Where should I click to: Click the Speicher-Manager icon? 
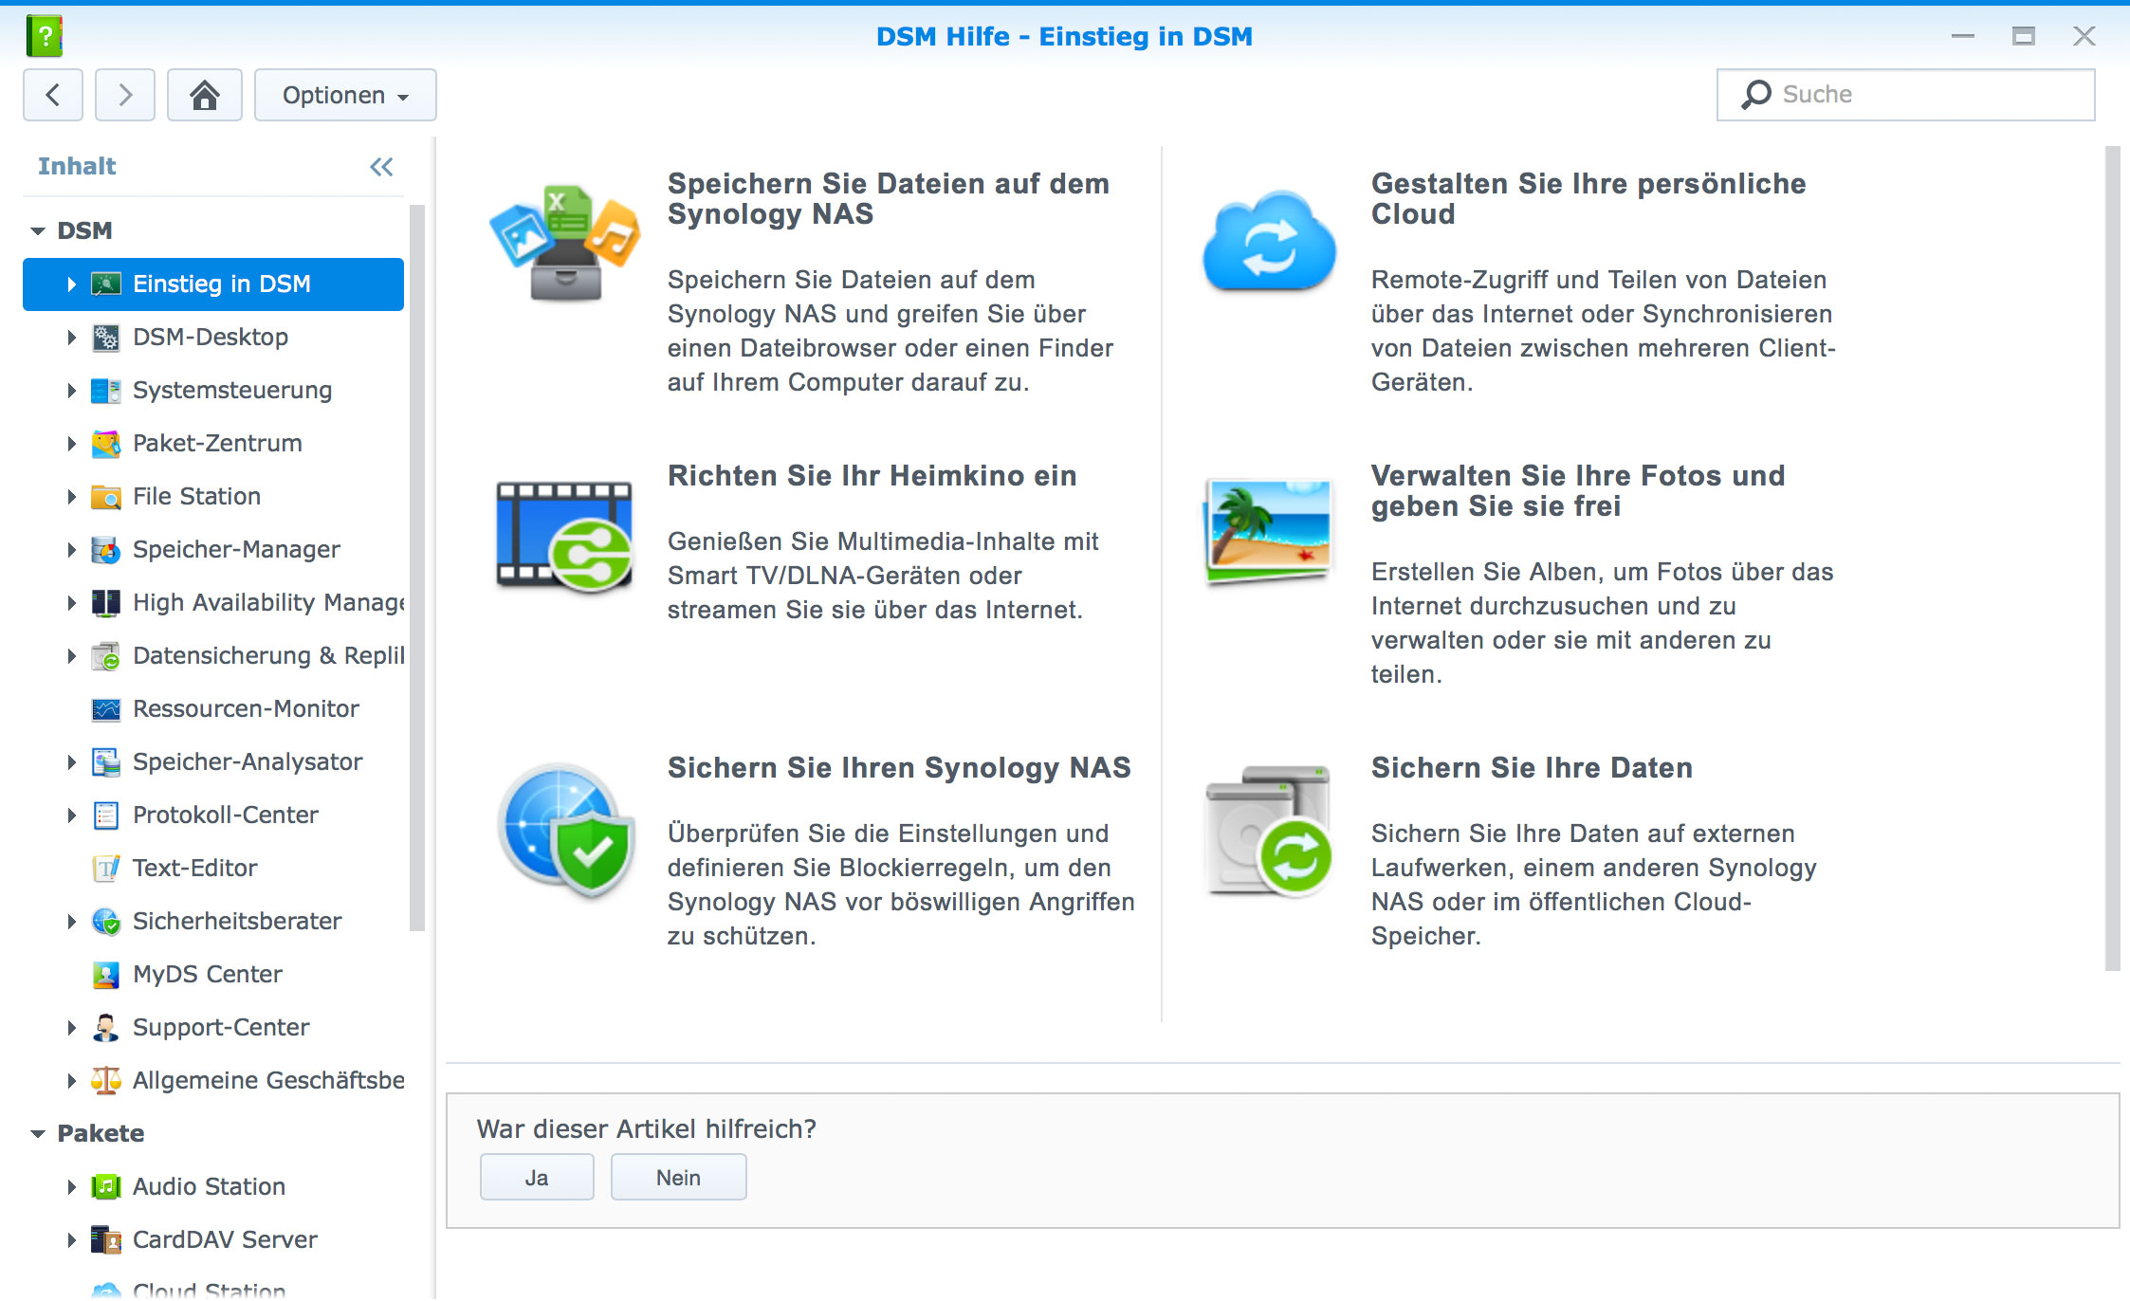pos(106,549)
